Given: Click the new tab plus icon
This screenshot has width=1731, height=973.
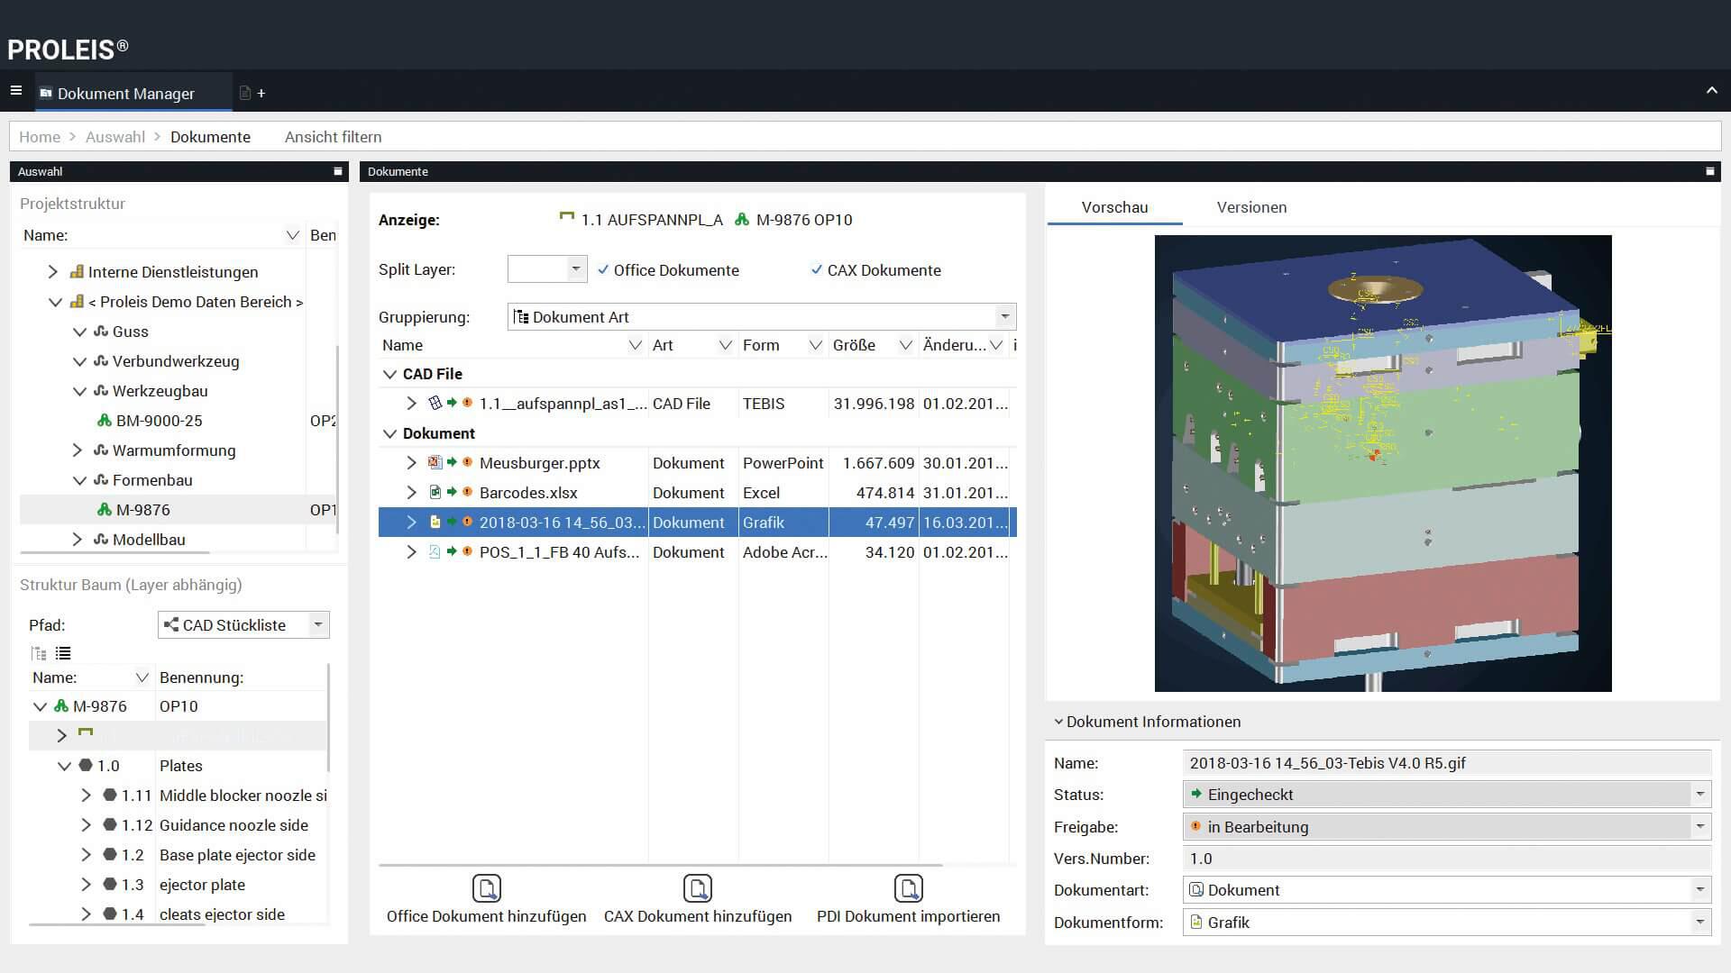Looking at the screenshot, I should click(x=261, y=94).
